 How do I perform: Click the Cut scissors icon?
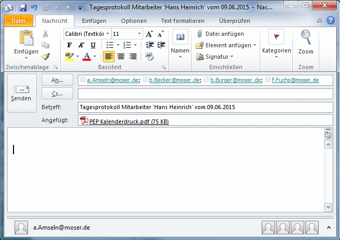[x=45, y=34]
